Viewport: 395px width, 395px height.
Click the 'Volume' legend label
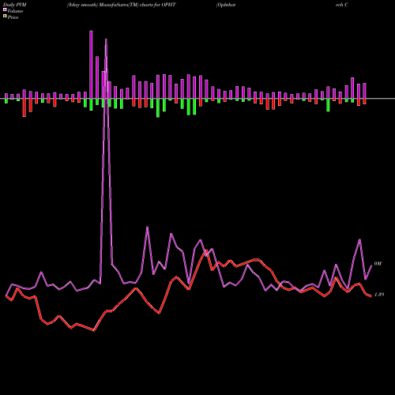click(x=15, y=11)
